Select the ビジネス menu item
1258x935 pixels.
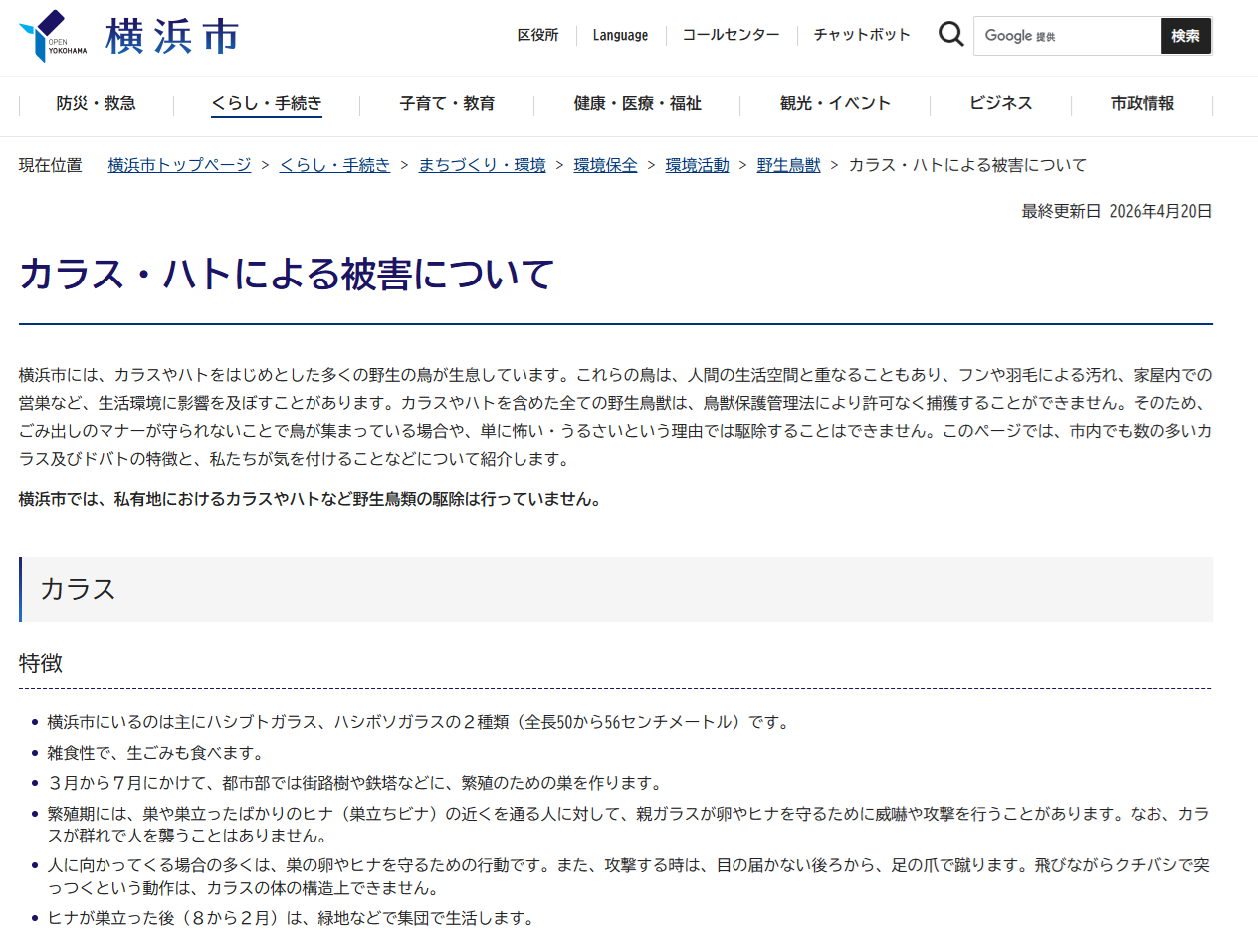(1001, 104)
